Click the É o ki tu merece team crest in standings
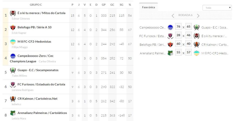The image size is (234, 121). tap(13, 13)
